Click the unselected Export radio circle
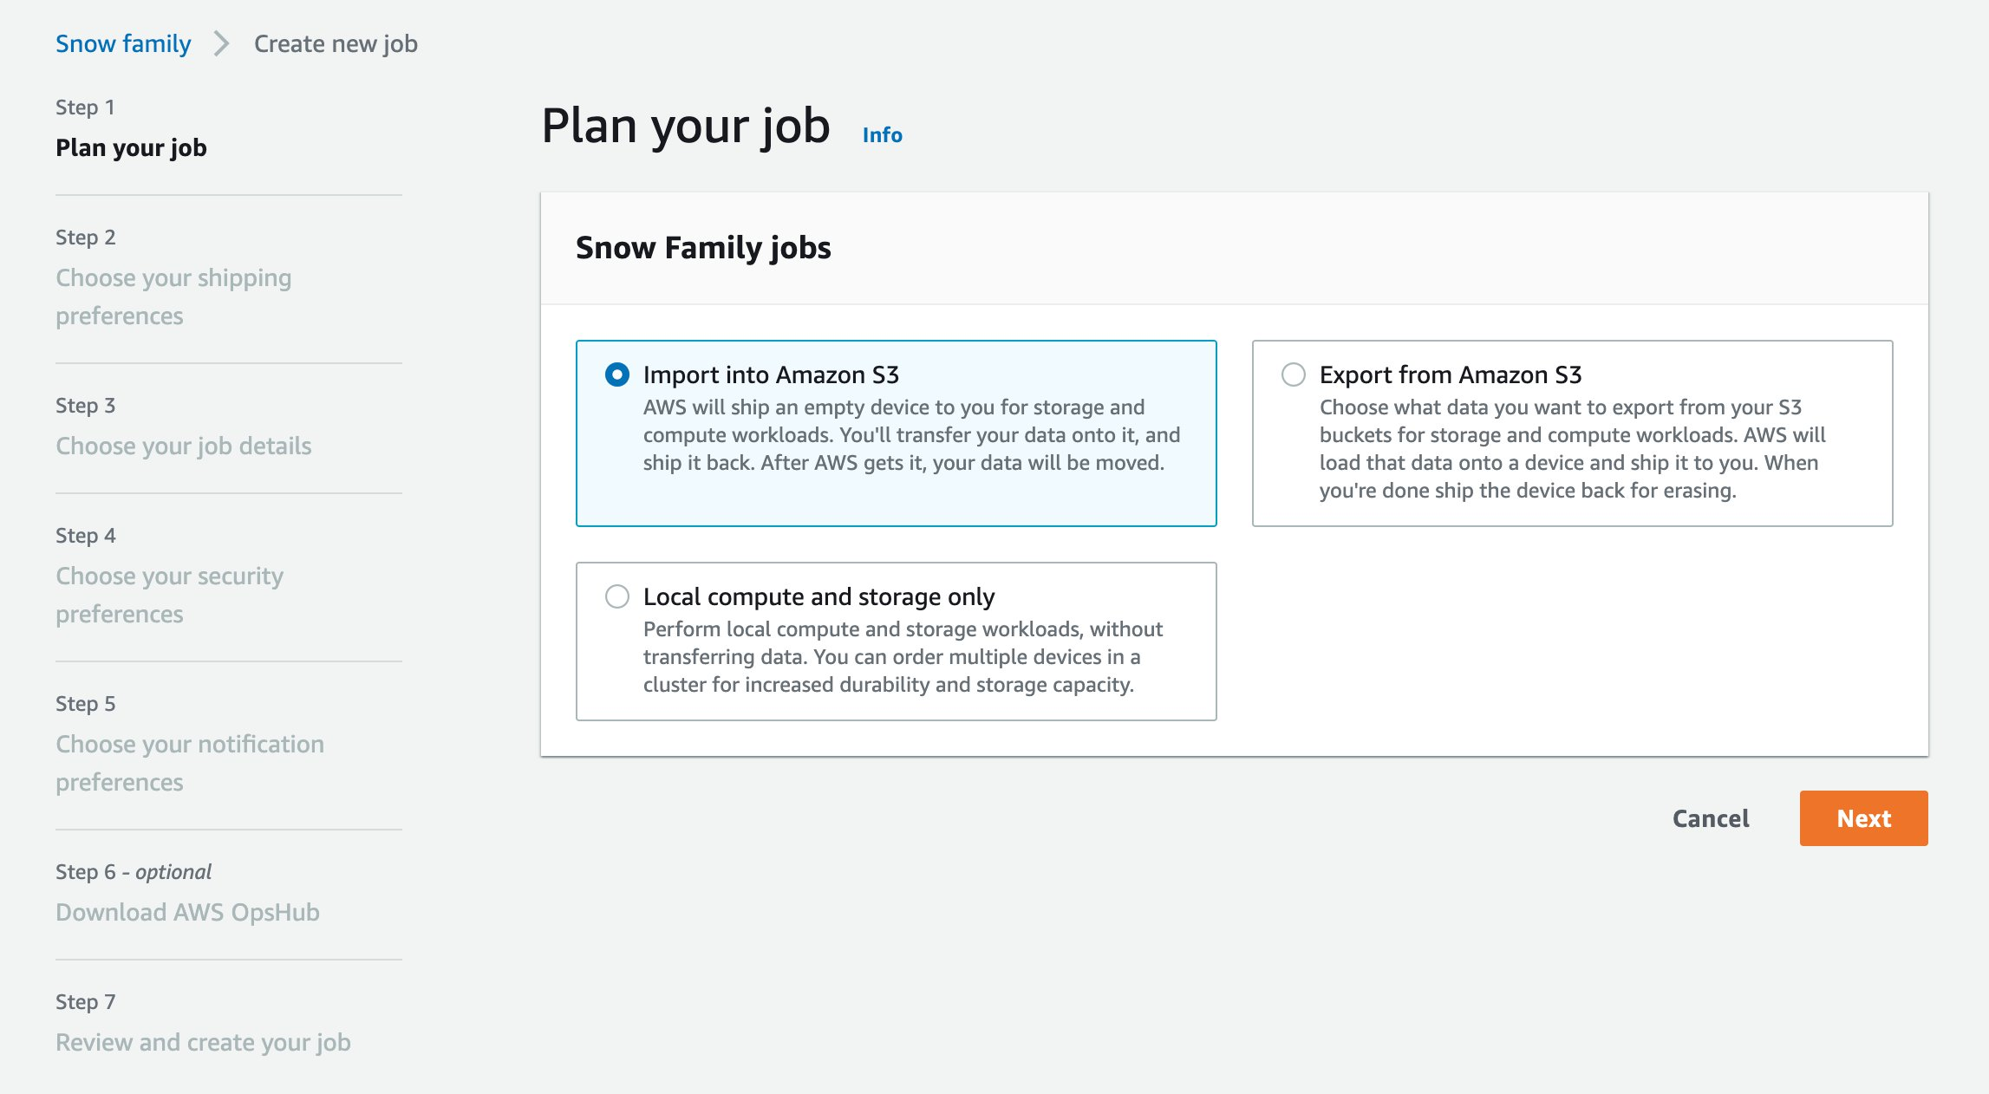The height and width of the screenshot is (1094, 1989). coord(1293,374)
